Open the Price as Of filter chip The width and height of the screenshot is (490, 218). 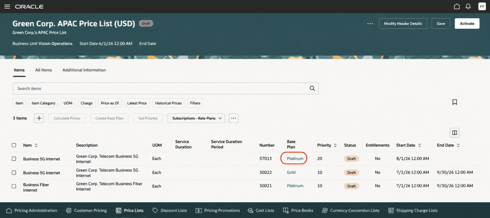tap(110, 103)
